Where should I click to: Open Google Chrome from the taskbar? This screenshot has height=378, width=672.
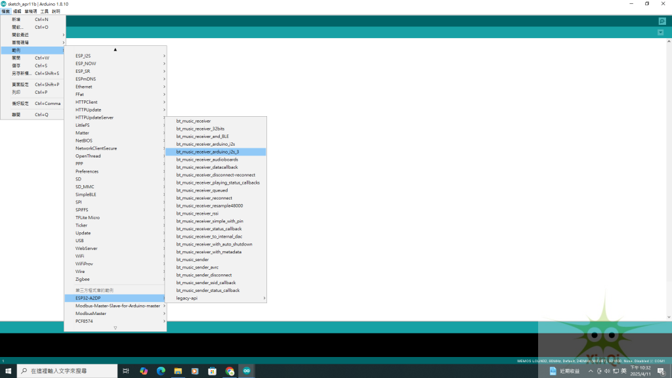click(x=230, y=371)
